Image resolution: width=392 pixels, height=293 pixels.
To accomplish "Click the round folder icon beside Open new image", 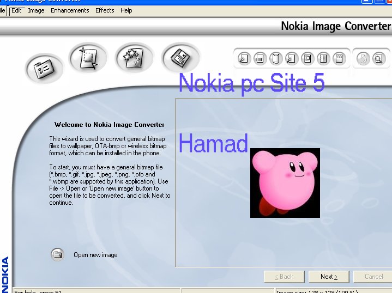I will click(x=57, y=255).
